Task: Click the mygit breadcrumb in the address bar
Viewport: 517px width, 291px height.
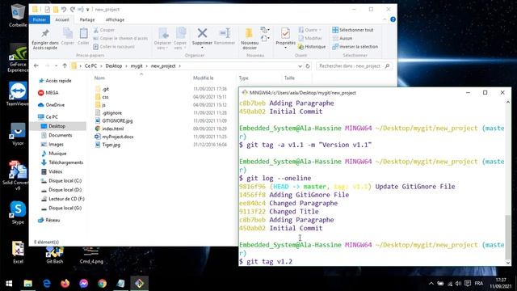Action: (x=137, y=66)
